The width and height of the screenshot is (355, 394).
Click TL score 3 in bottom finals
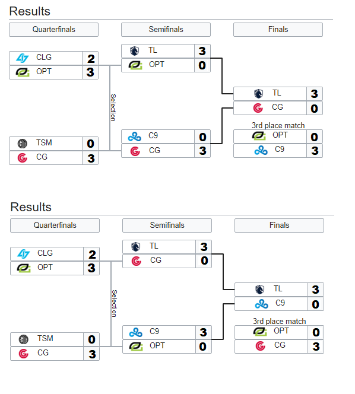(316, 290)
